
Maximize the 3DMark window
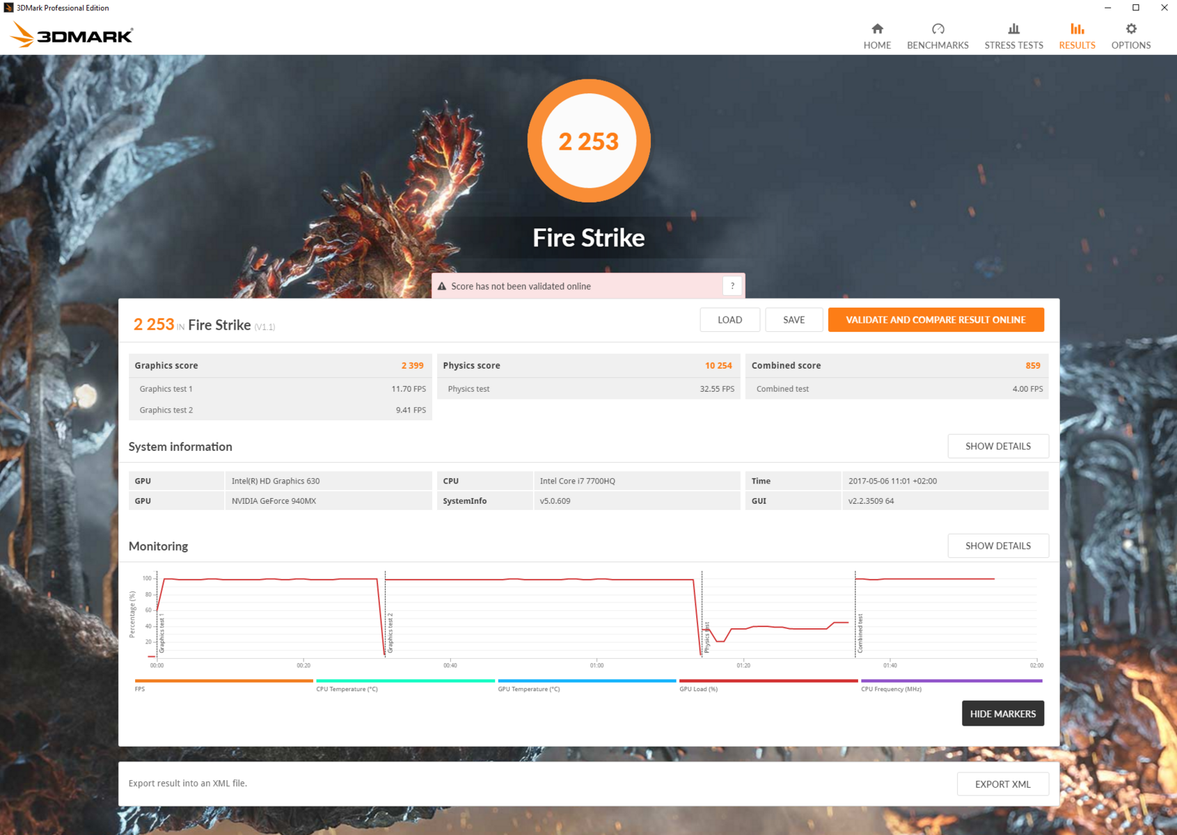point(1136,8)
